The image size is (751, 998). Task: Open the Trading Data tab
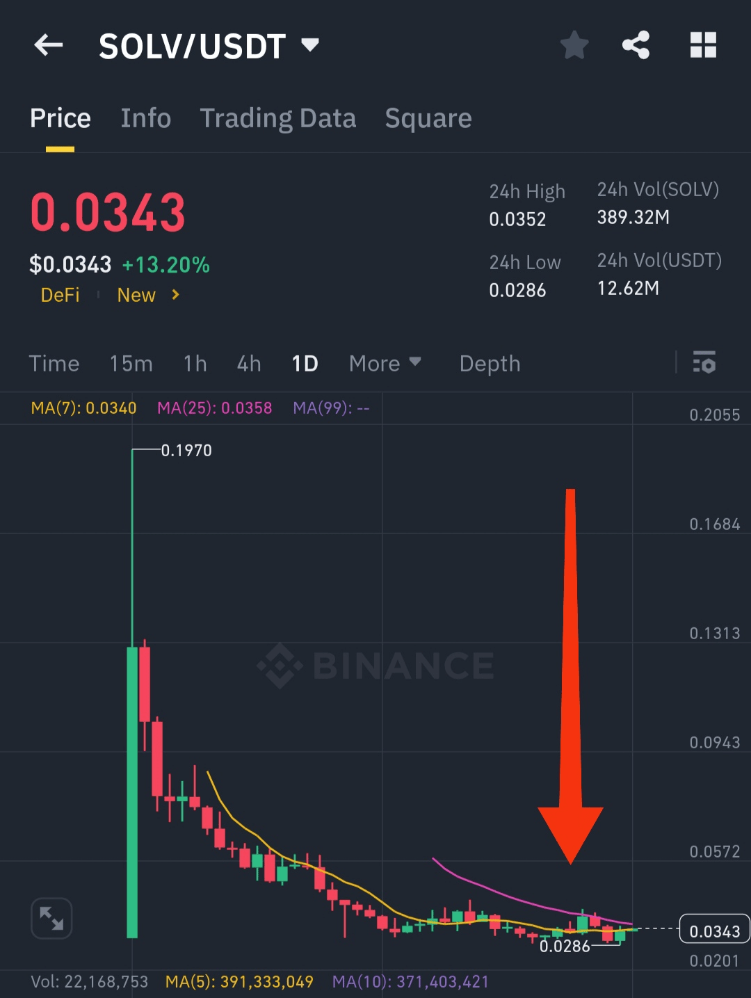277,118
